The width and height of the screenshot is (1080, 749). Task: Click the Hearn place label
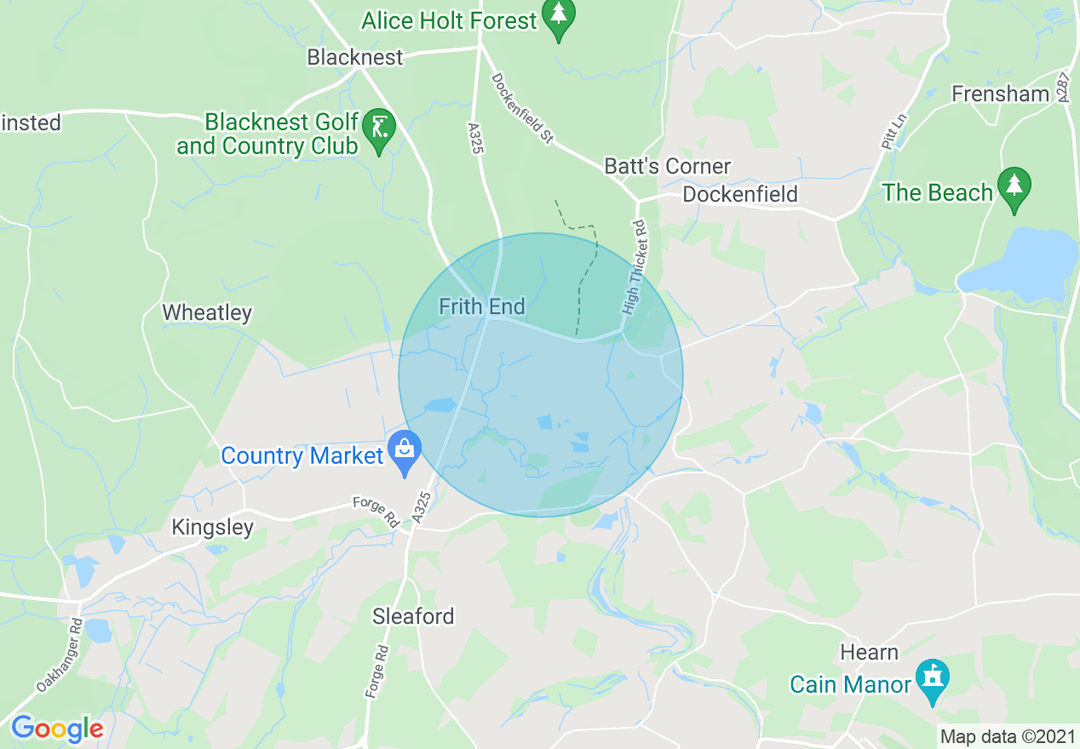click(869, 653)
